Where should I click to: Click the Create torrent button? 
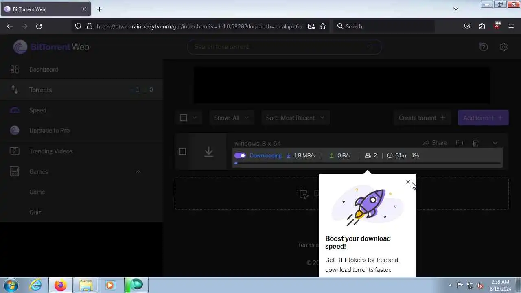click(x=422, y=118)
